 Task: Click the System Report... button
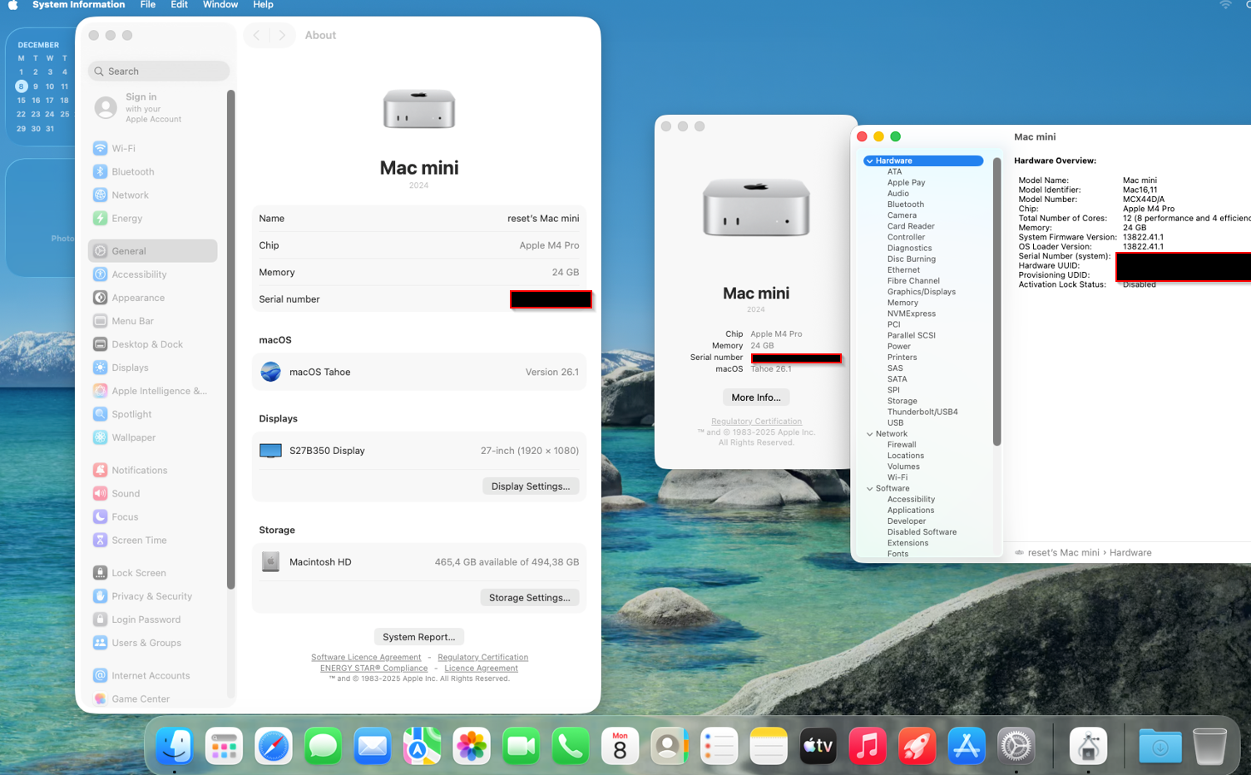click(x=418, y=637)
